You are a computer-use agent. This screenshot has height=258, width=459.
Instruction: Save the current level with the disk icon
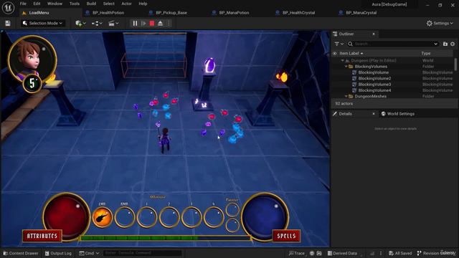(x=8, y=24)
